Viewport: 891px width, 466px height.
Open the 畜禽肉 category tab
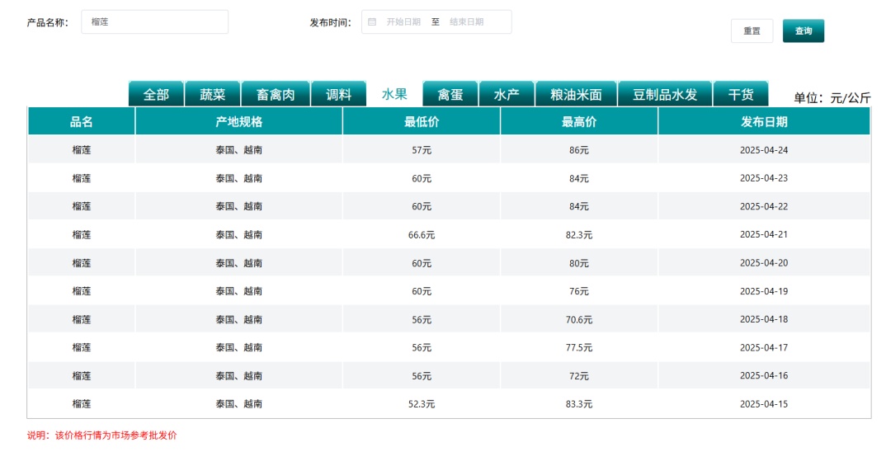276,94
